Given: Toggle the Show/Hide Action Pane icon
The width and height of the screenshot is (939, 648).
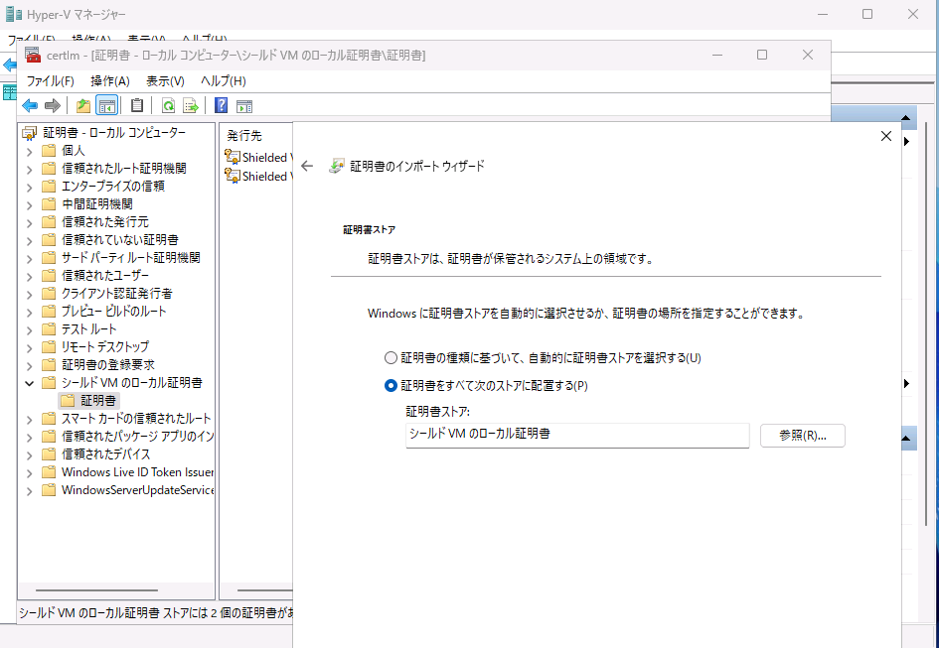Looking at the screenshot, I should [244, 105].
